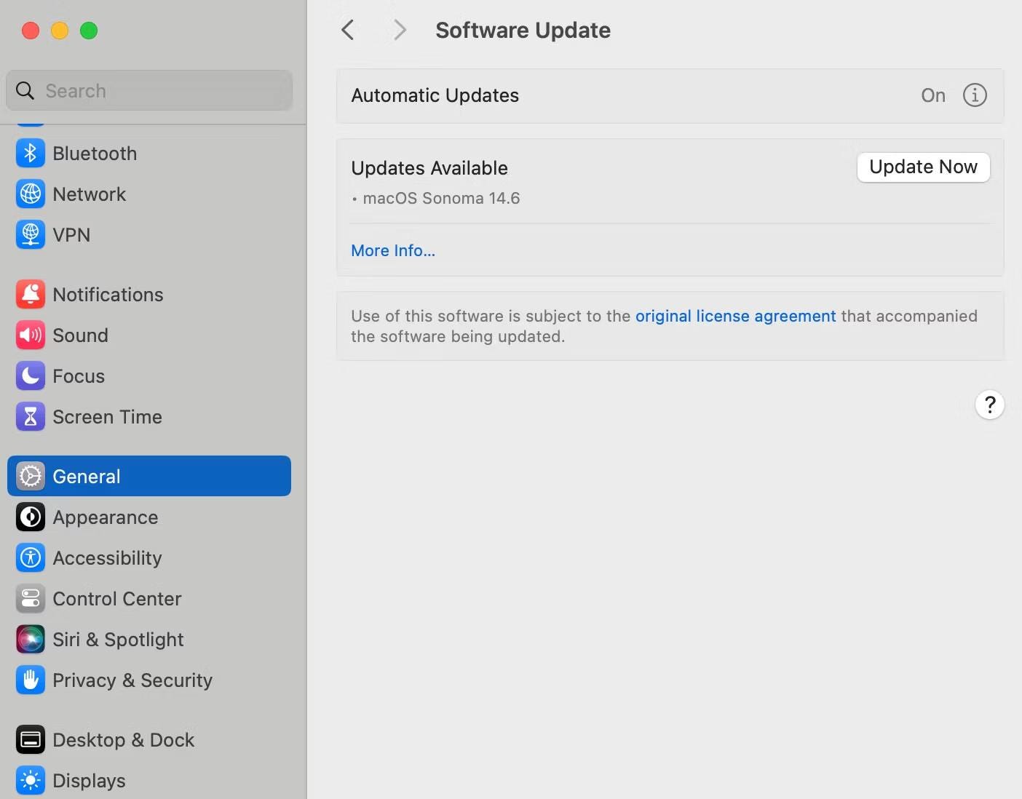This screenshot has width=1022, height=799.
Task: Click the Screen Time hourglass icon
Action: point(30,417)
